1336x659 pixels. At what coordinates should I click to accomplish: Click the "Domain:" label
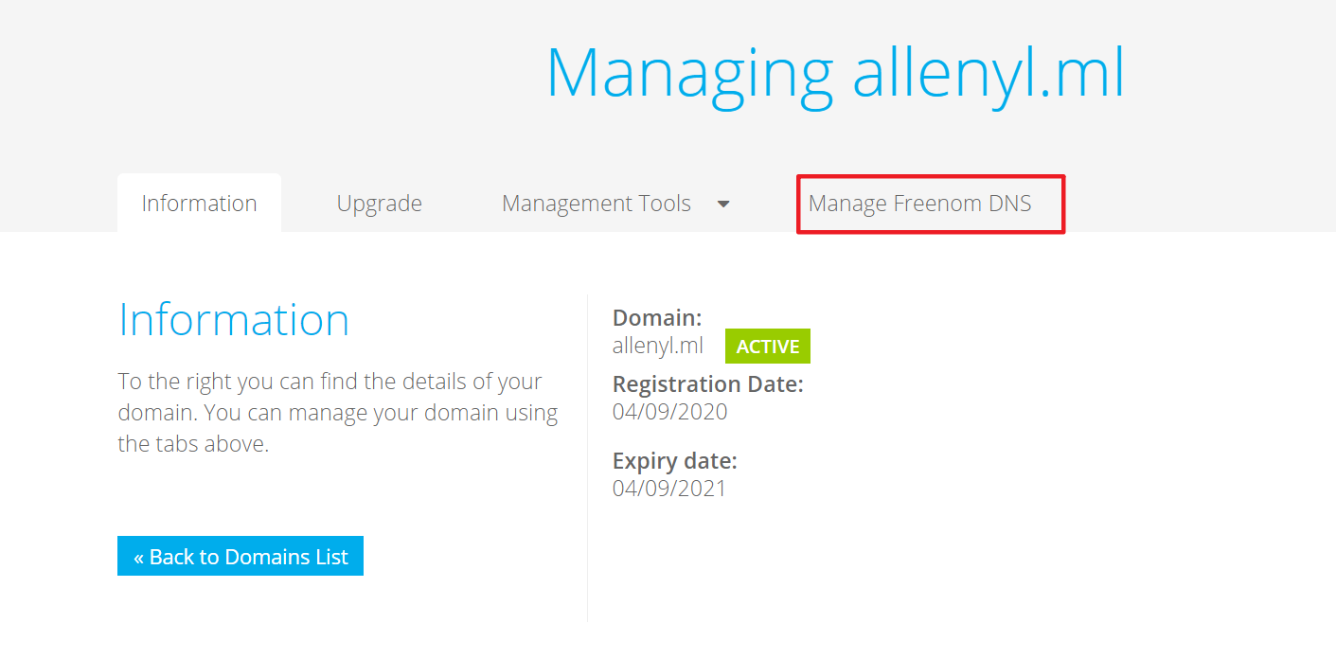click(x=657, y=318)
